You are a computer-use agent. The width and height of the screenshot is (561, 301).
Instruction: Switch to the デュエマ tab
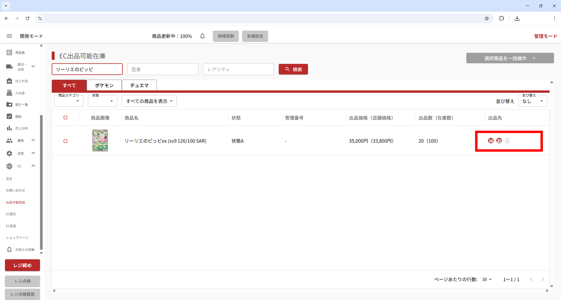139,85
